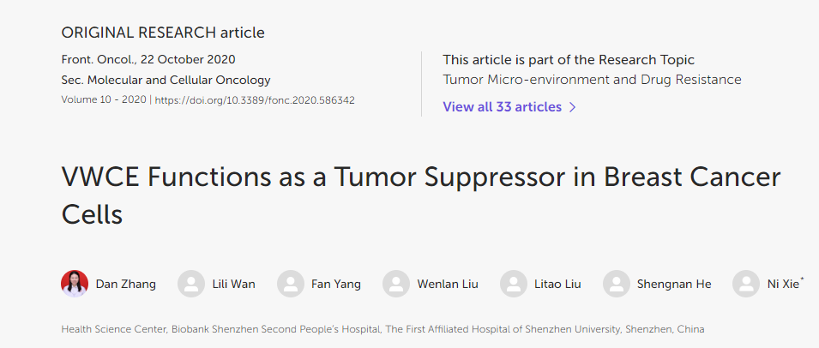The width and height of the screenshot is (819, 348).
Task: Click Ni Xie's avatar placeholder icon
Action: click(x=746, y=284)
